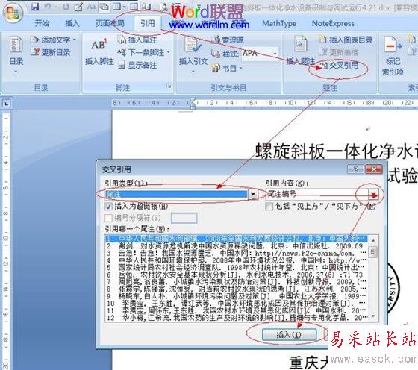
Task: Select endnote 7 周旭亮 entry
Action: 237,281
